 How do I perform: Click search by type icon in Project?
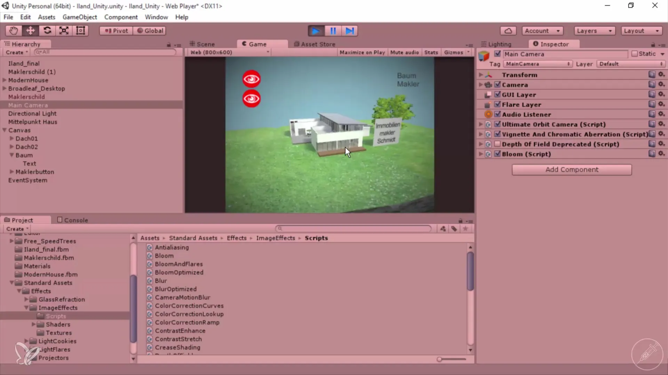(x=443, y=228)
